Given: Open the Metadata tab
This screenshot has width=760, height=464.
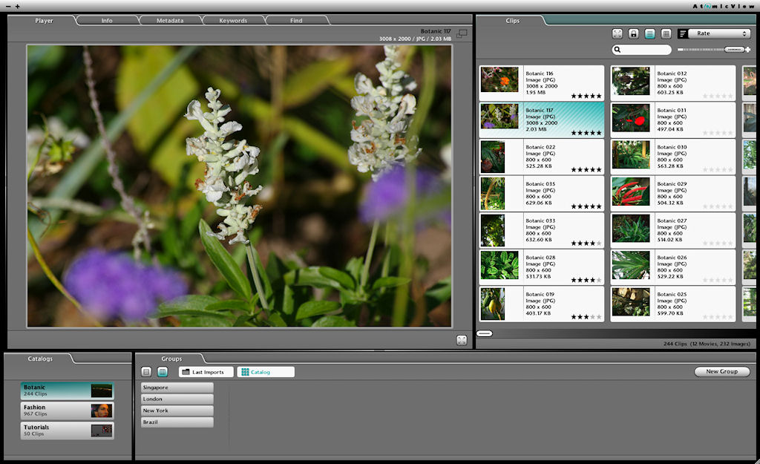Looking at the screenshot, I should coord(170,21).
